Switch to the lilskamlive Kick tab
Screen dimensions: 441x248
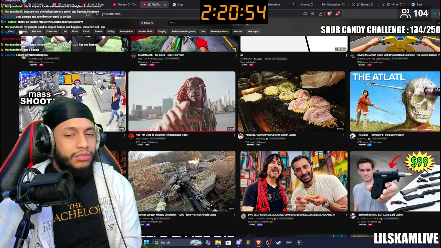click(334, 4)
